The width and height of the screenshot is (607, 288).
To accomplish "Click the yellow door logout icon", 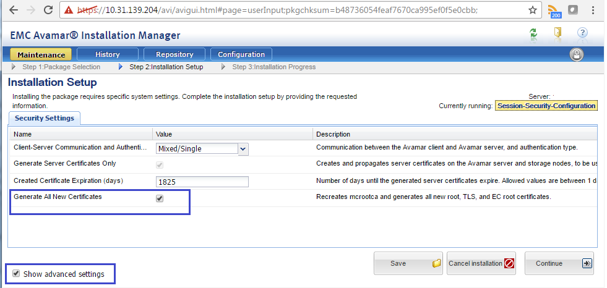I will click(x=557, y=34).
